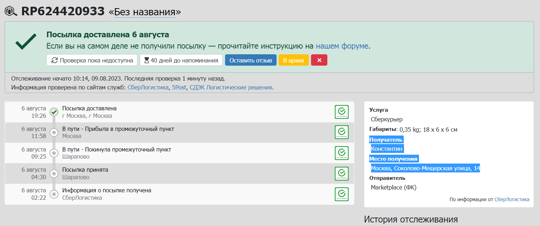The image size is (540, 226).
Task: Open the '5Post' service link
Action: pos(179,87)
